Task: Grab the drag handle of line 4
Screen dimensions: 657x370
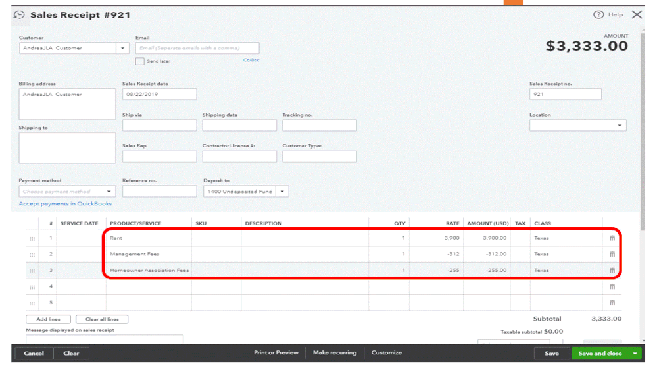Action: tap(32, 287)
